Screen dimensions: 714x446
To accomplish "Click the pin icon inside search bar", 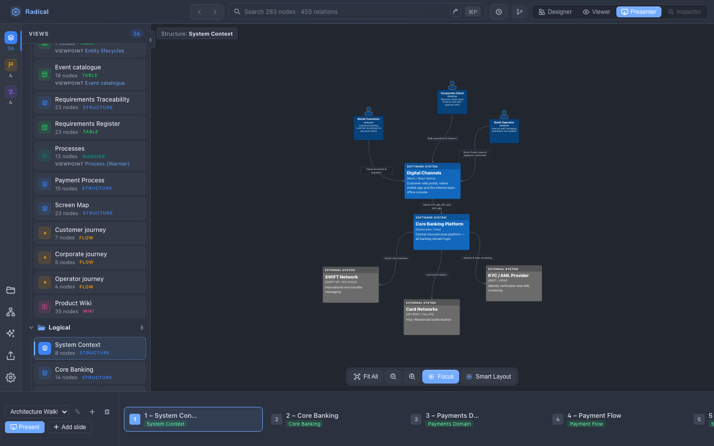I will point(455,12).
